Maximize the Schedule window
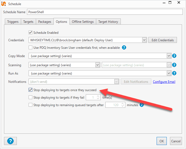 [x=170, y=2]
